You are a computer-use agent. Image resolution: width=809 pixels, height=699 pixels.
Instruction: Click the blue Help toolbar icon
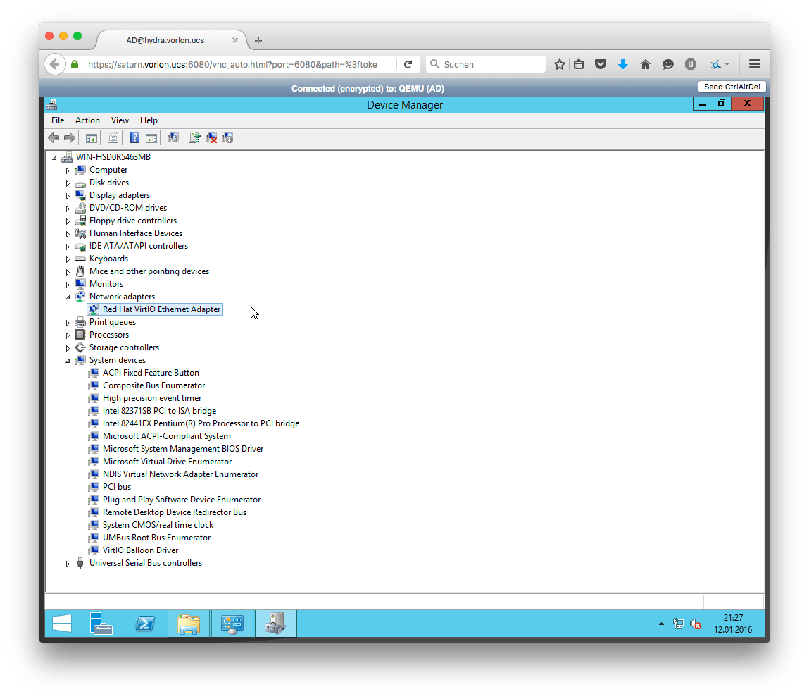(134, 138)
